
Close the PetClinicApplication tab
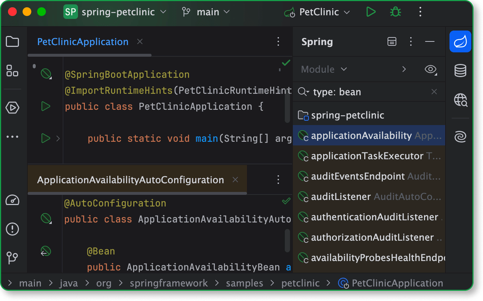coord(140,41)
